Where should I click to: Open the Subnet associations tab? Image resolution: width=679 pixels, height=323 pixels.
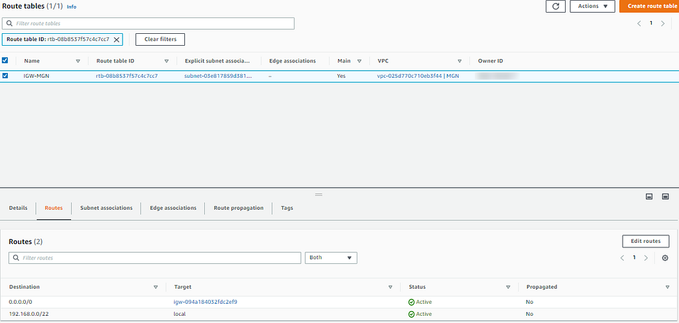click(107, 208)
